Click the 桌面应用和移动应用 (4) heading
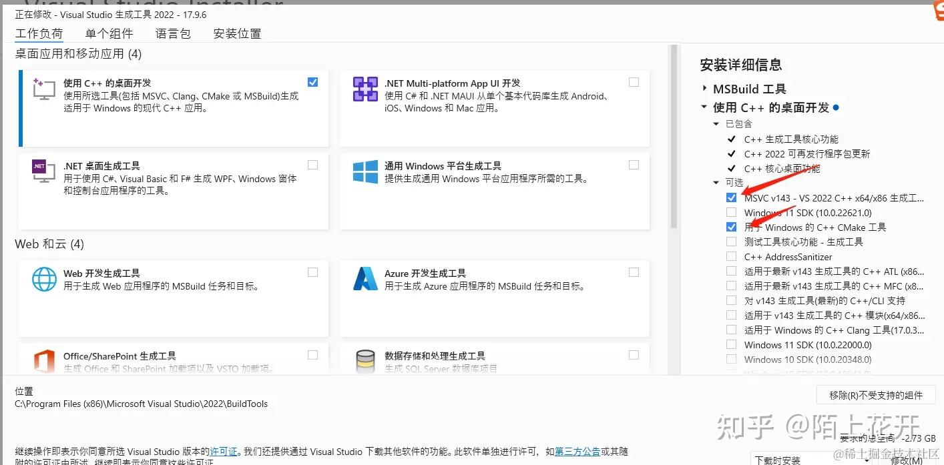This screenshot has height=465, width=944. (x=78, y=54)
